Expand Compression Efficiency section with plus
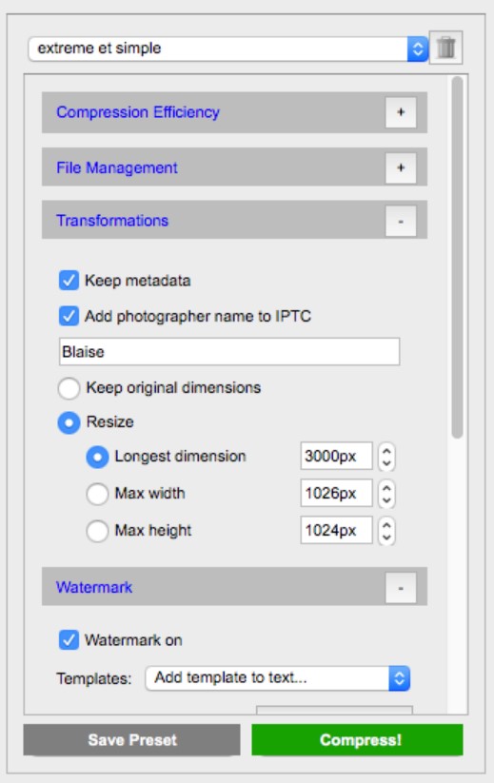494x783 pixels. [401, 112]
